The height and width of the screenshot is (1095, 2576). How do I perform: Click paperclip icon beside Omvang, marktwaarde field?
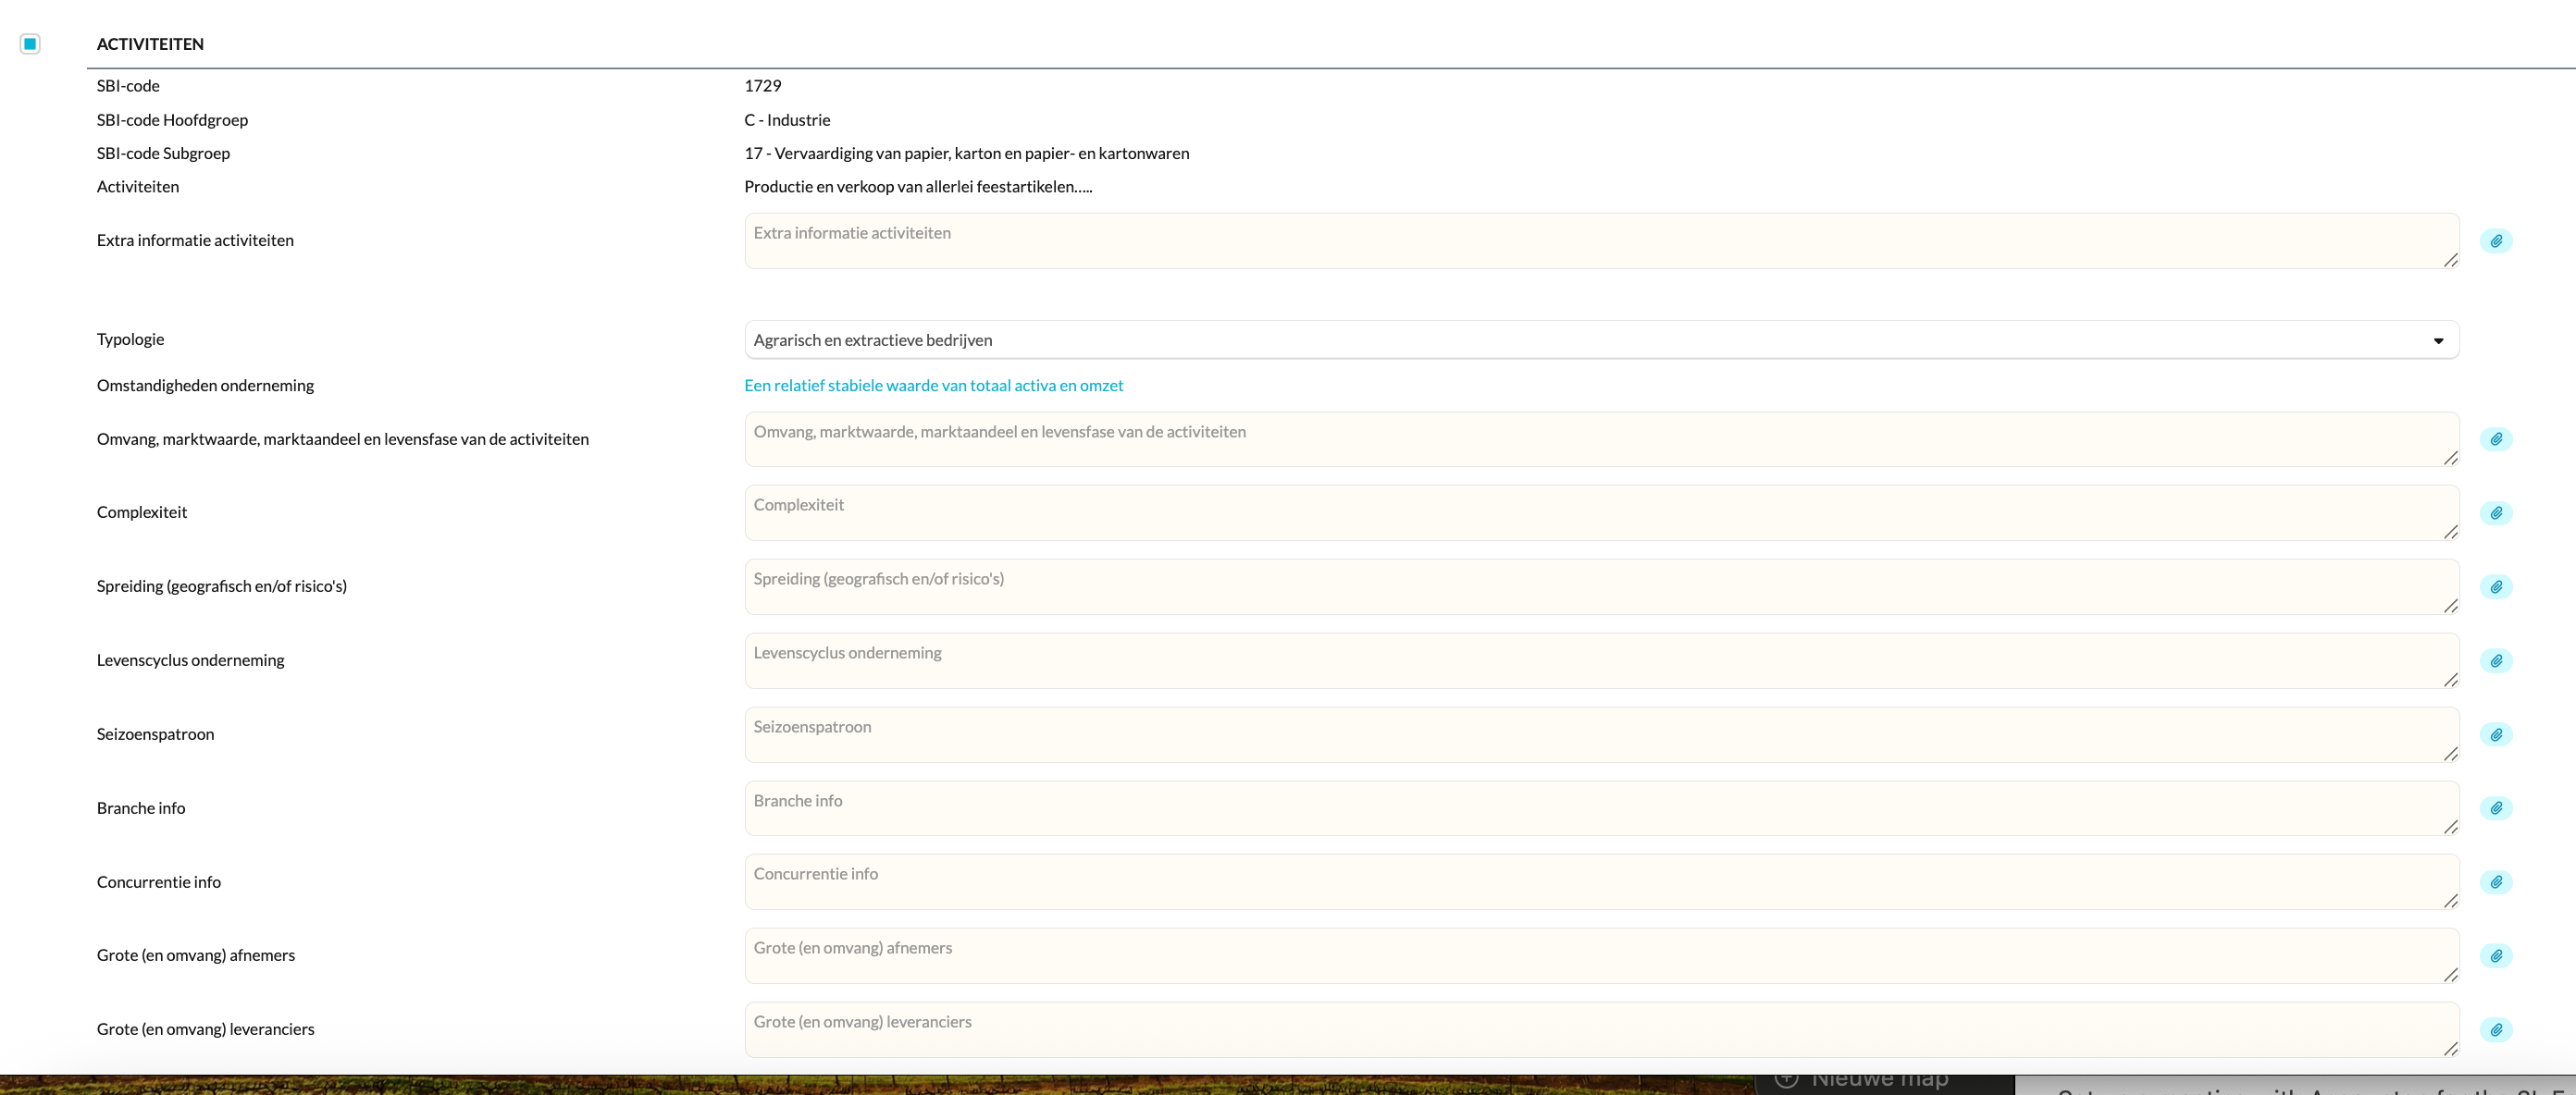click(2496, 438)
